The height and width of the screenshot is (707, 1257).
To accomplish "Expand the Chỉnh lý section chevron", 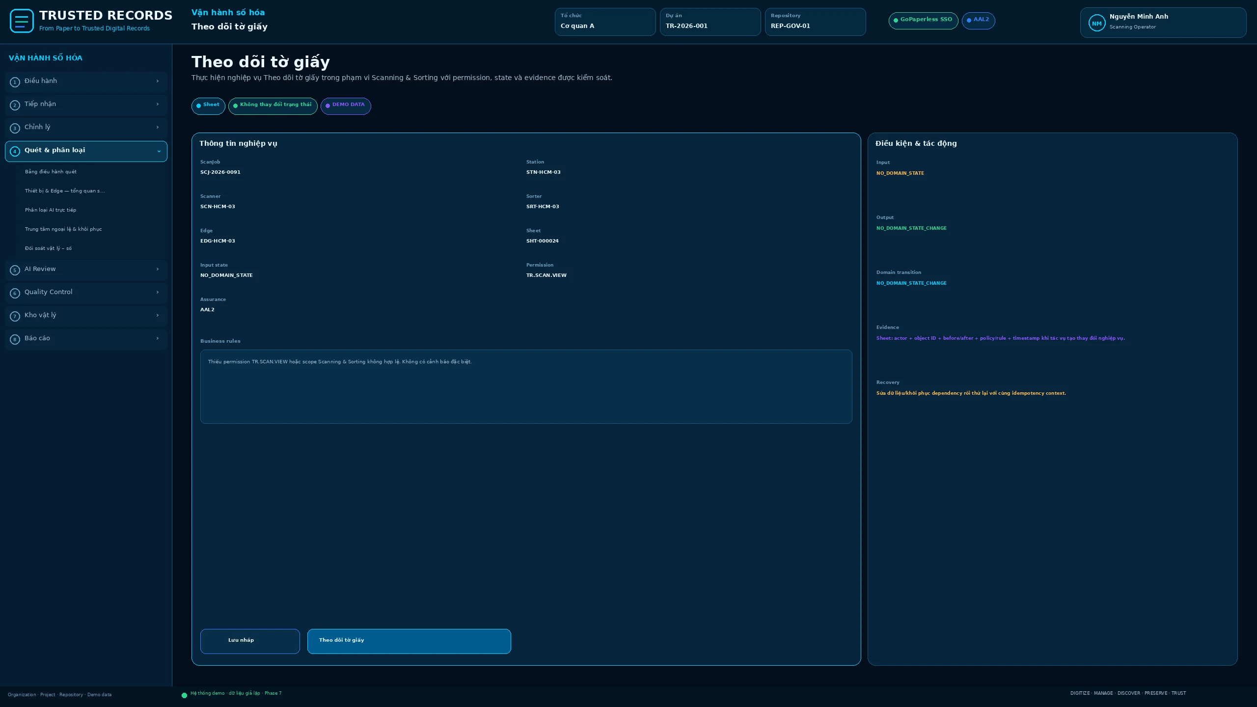I will [158, 127].
